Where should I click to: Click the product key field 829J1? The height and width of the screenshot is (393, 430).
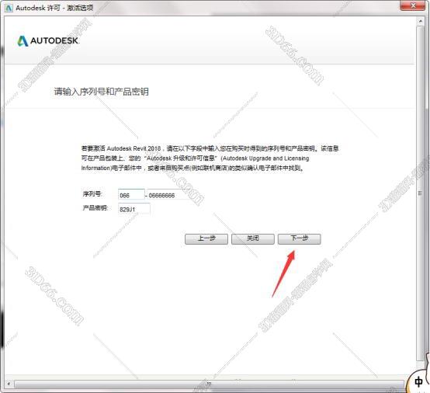point(134,209)
